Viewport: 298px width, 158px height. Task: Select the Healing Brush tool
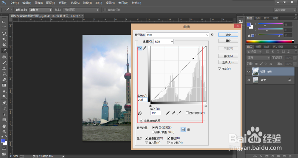(4, 57)
